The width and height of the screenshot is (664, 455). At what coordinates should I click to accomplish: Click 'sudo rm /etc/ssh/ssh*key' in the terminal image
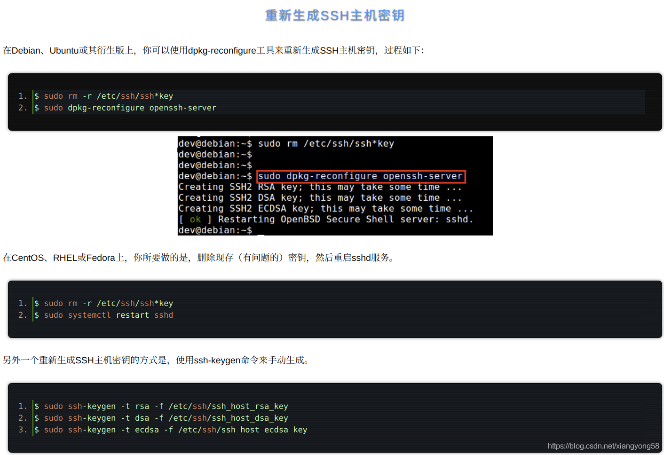326,144
